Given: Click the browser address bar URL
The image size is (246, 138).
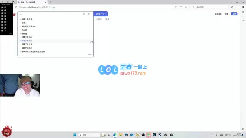Looking at the screenshot, I should (37, 7).
